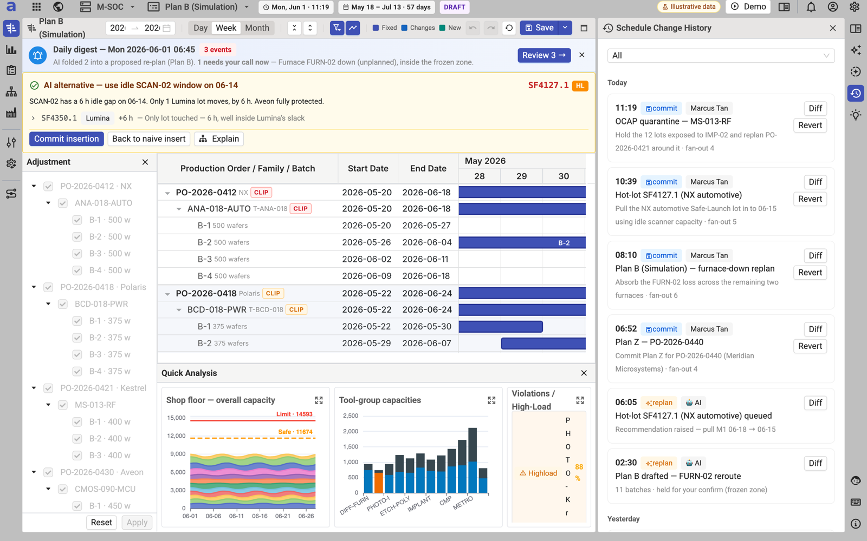Expand the SF4350.1 Lumina detail row
This screenshot has height=541, width=867.
pyautogui.click(x=33, y=118)
